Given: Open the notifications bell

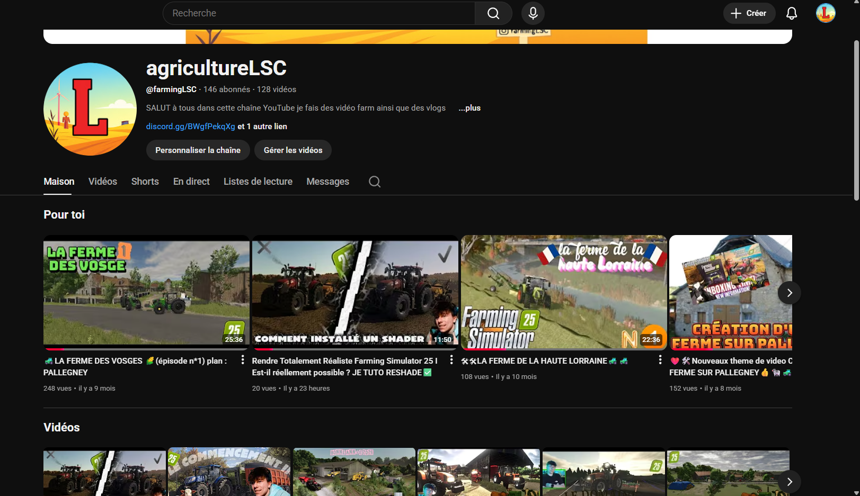Looking at the screenshot, I should click(791, 13).
